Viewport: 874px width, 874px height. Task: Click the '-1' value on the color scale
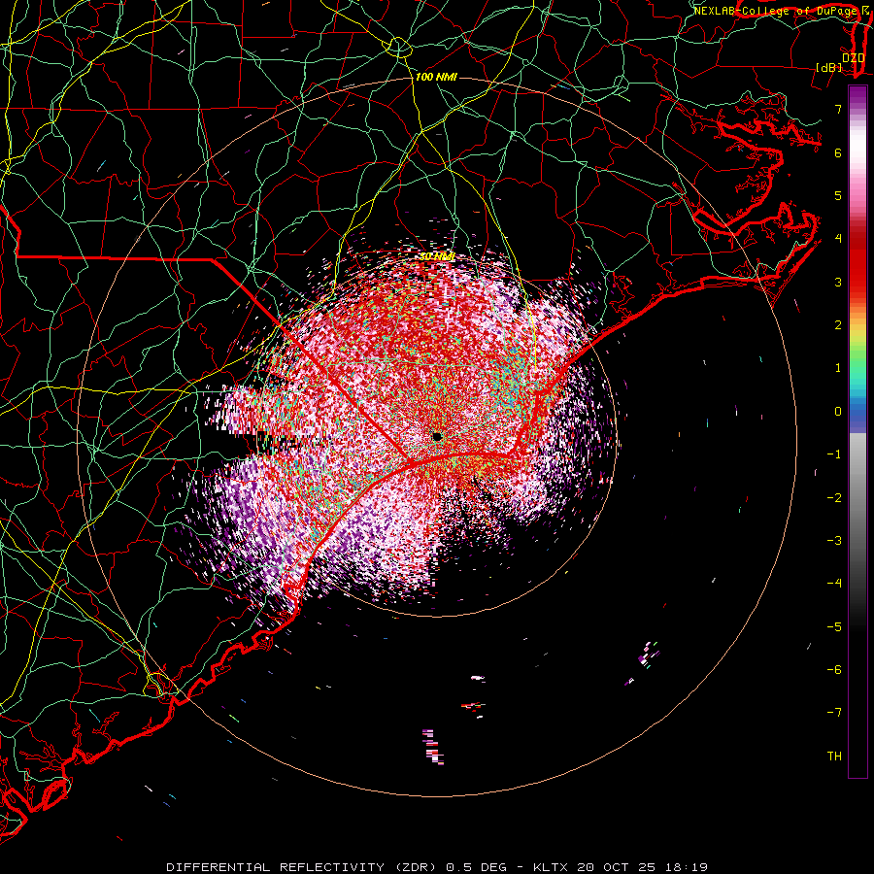[x=834, y=454]
